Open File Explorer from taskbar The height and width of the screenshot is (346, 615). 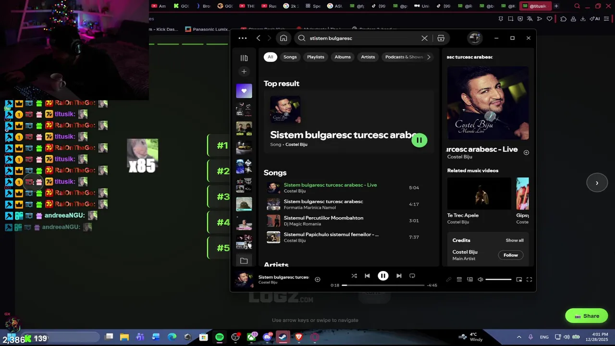[124, 337]
